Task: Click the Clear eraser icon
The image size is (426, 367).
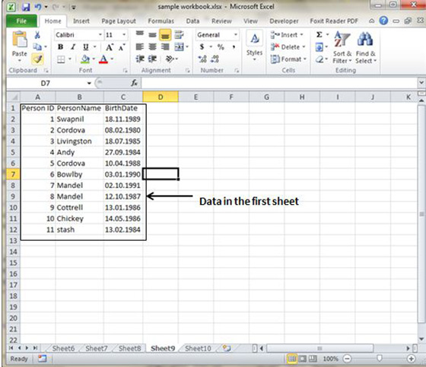Action: click(319, 59)
